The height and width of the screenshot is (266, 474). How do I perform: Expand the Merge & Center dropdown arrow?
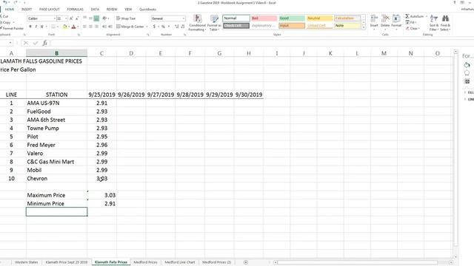pos(147,27)
